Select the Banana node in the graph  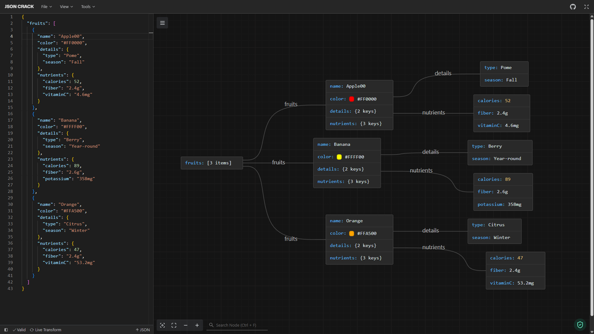coord(346,162)
